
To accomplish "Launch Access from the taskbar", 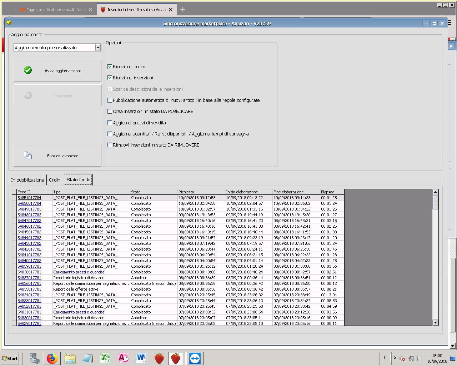I will 123,358.
